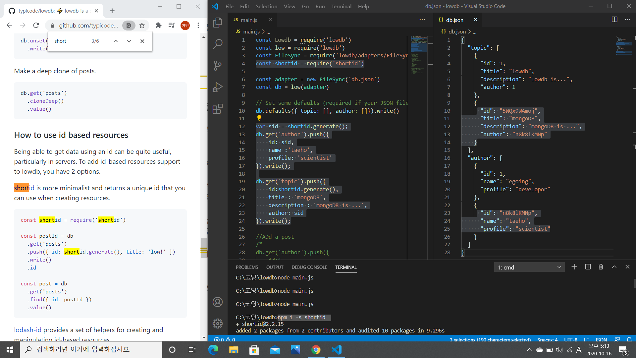Screen dimensions: 636x358
Task: Open the Explorer view in the activity bar
Action: click(217, 23)
